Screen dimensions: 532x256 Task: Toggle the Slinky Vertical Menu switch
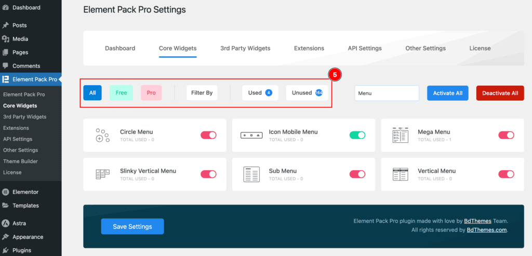208,174
